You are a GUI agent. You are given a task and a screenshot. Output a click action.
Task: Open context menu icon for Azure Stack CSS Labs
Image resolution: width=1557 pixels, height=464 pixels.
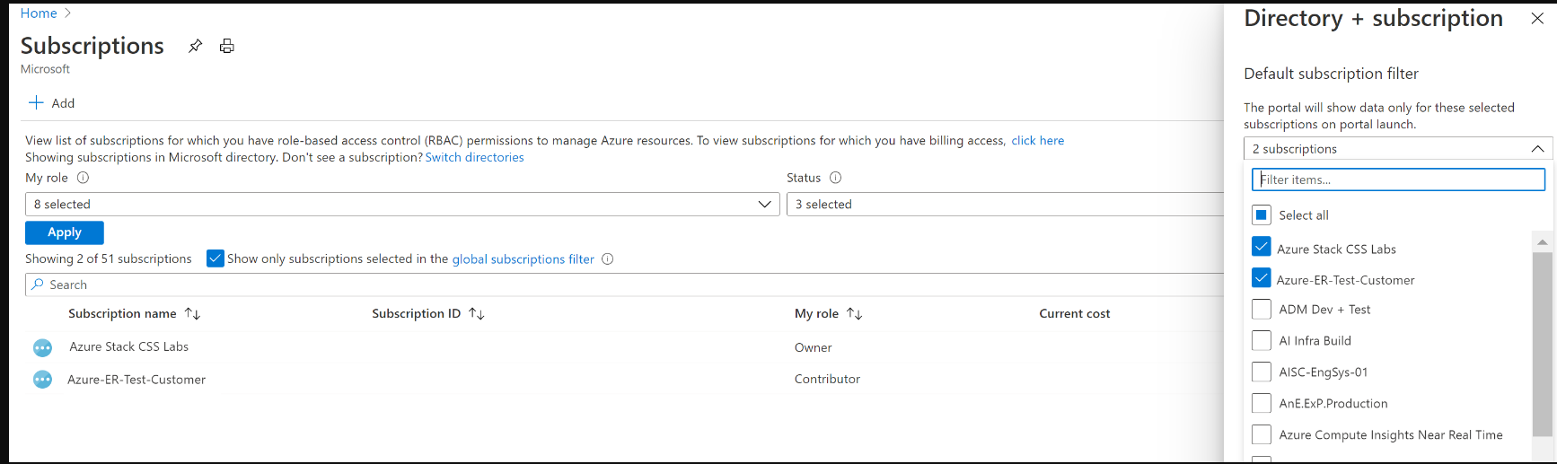42,347
